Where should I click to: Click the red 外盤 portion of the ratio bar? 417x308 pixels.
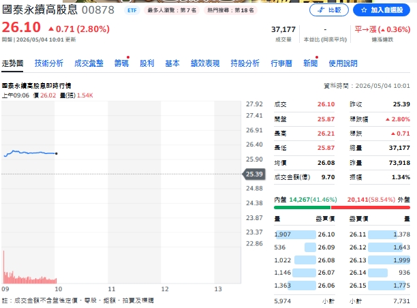point(371,207)
